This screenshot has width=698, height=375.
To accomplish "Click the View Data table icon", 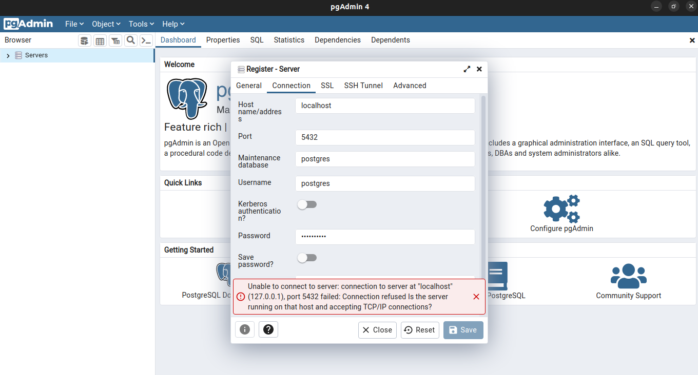I will (x=100, y=40).
